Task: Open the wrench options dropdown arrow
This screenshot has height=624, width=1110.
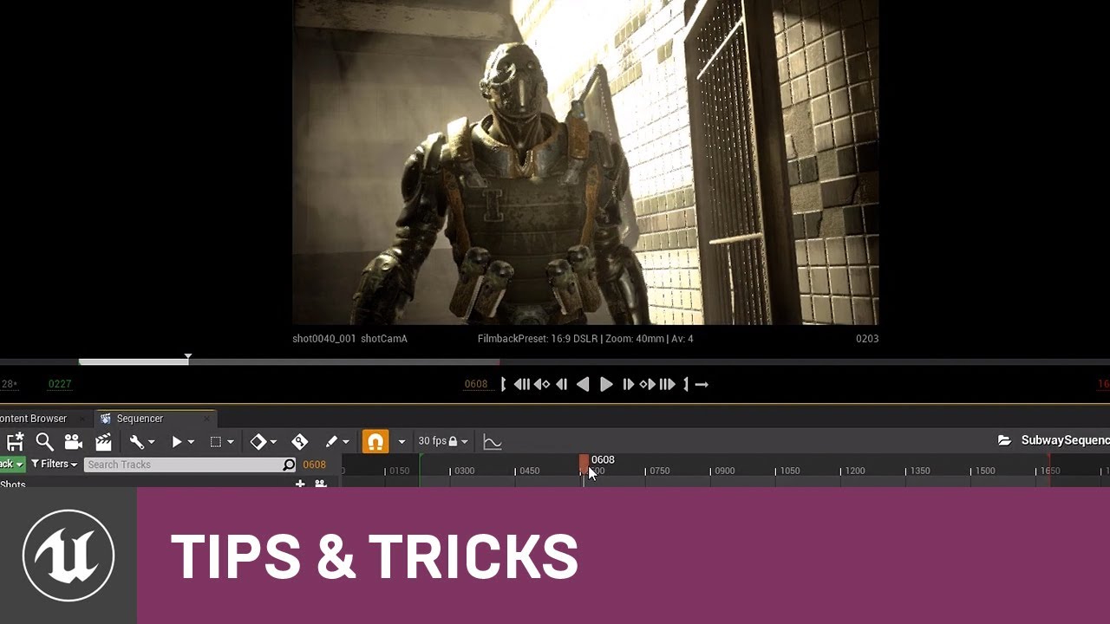Action: pos(151,442)
